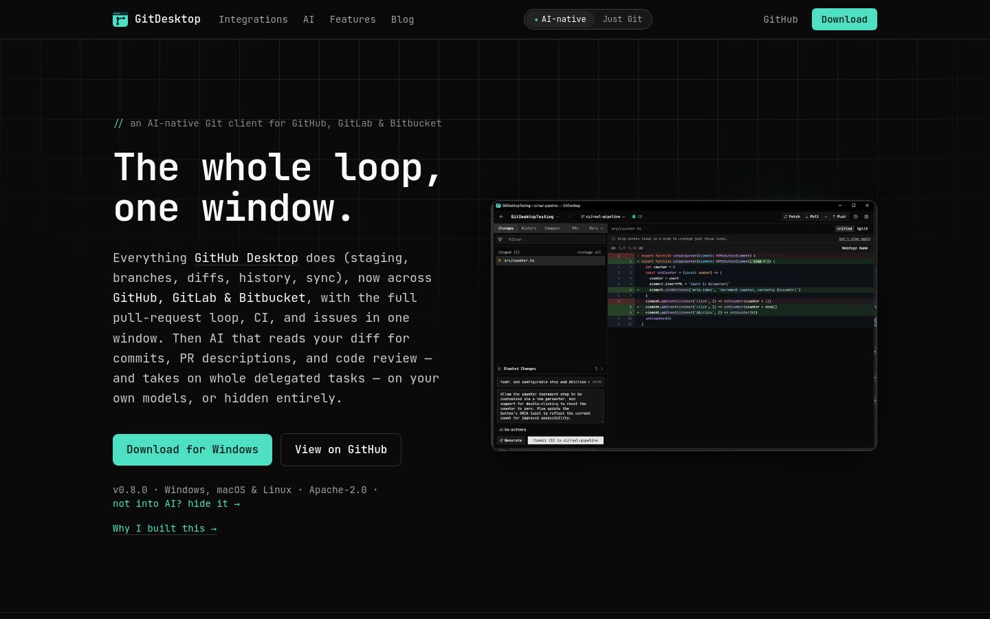Follow the underlined GitHub Desktop link
Viewport: 990px width, 619px height.
(x=246, y=258)
